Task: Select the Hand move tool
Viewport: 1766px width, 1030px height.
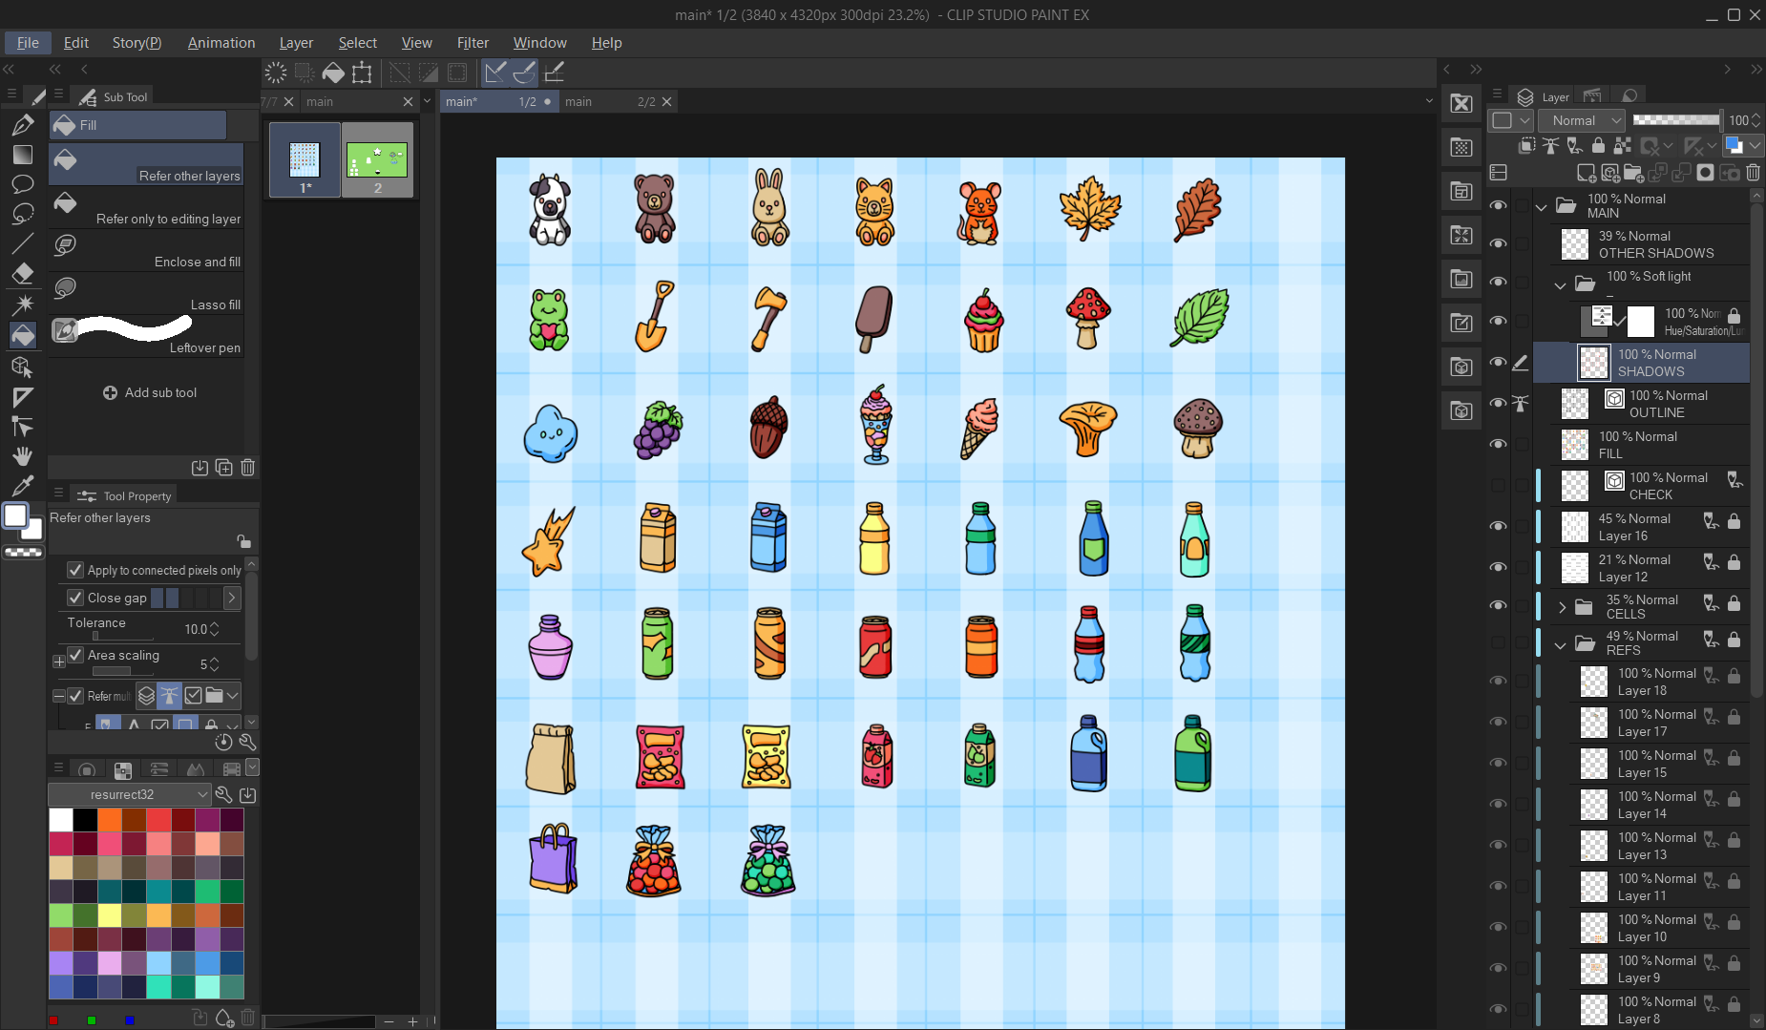Action: 23,456
